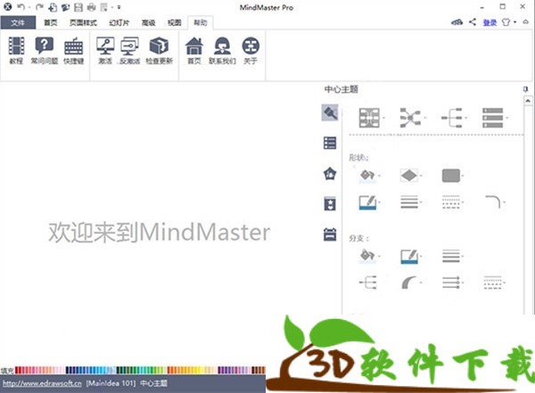Switch to the 页面样式 ribbon tab
This screenshot has height=393, width=535.
point(83,23)
